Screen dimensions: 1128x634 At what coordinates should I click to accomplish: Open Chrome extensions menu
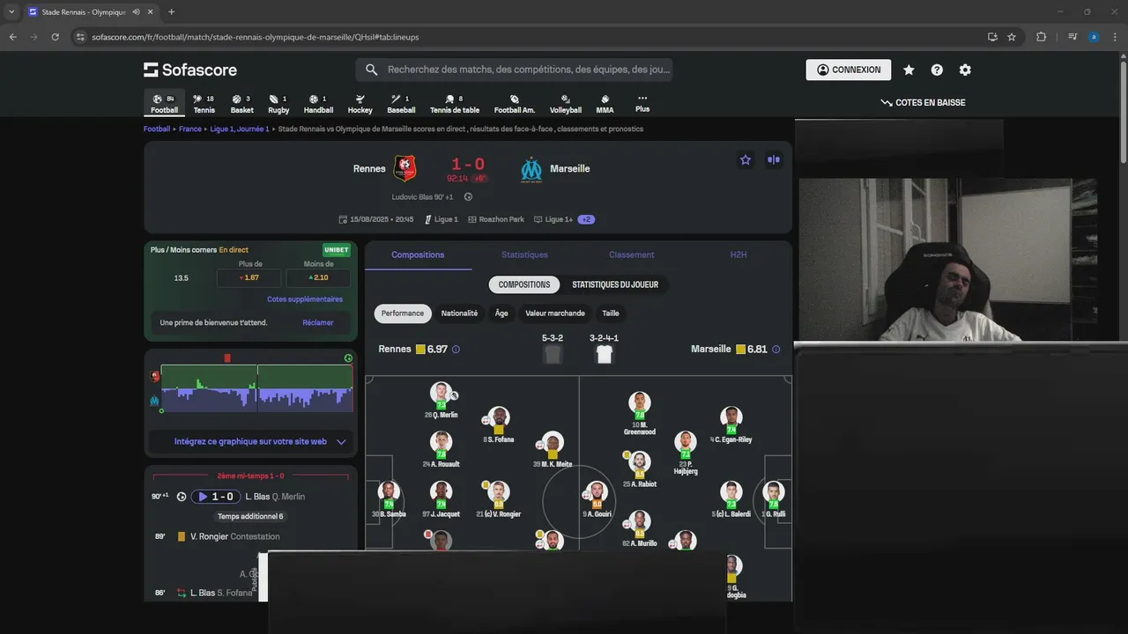1041,37
